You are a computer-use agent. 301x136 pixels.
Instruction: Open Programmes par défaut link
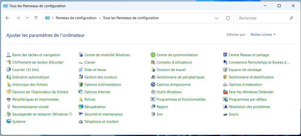coord(248,99)
